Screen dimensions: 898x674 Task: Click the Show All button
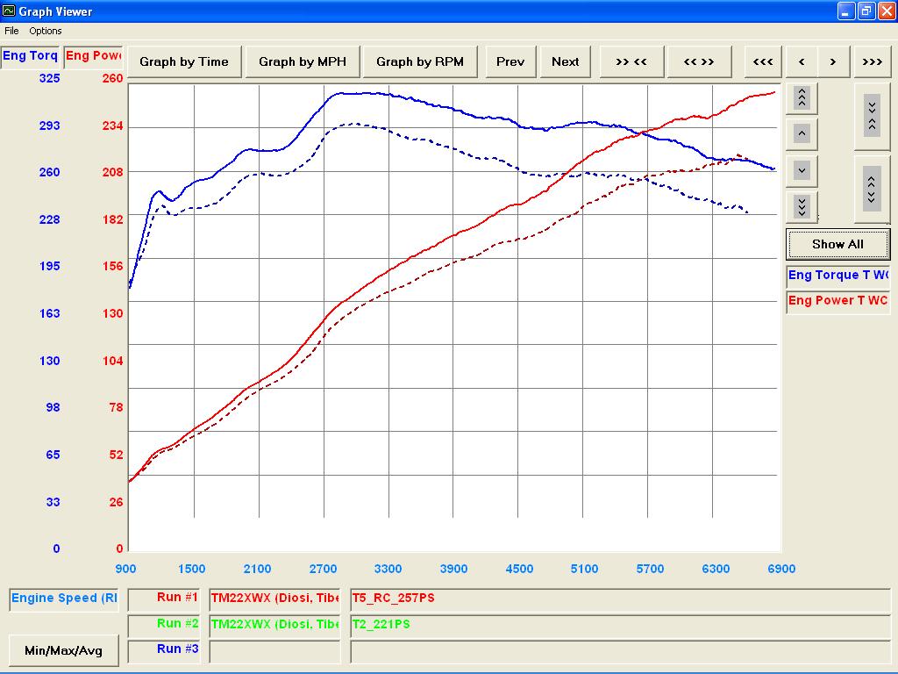pos(837,244)
